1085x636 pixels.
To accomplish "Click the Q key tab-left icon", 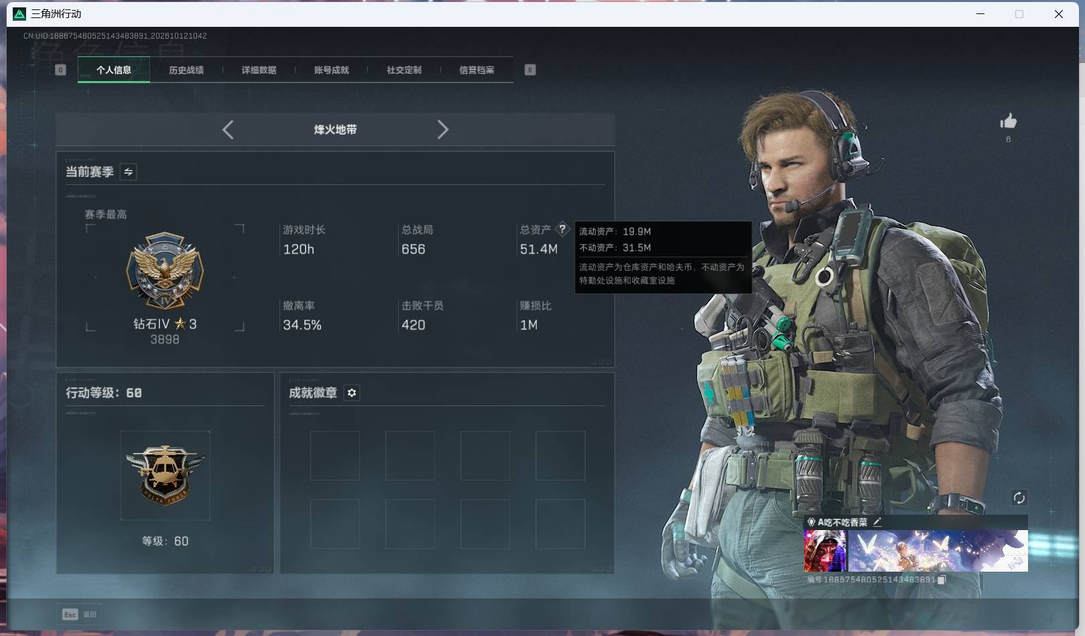I will pos(60,70).
